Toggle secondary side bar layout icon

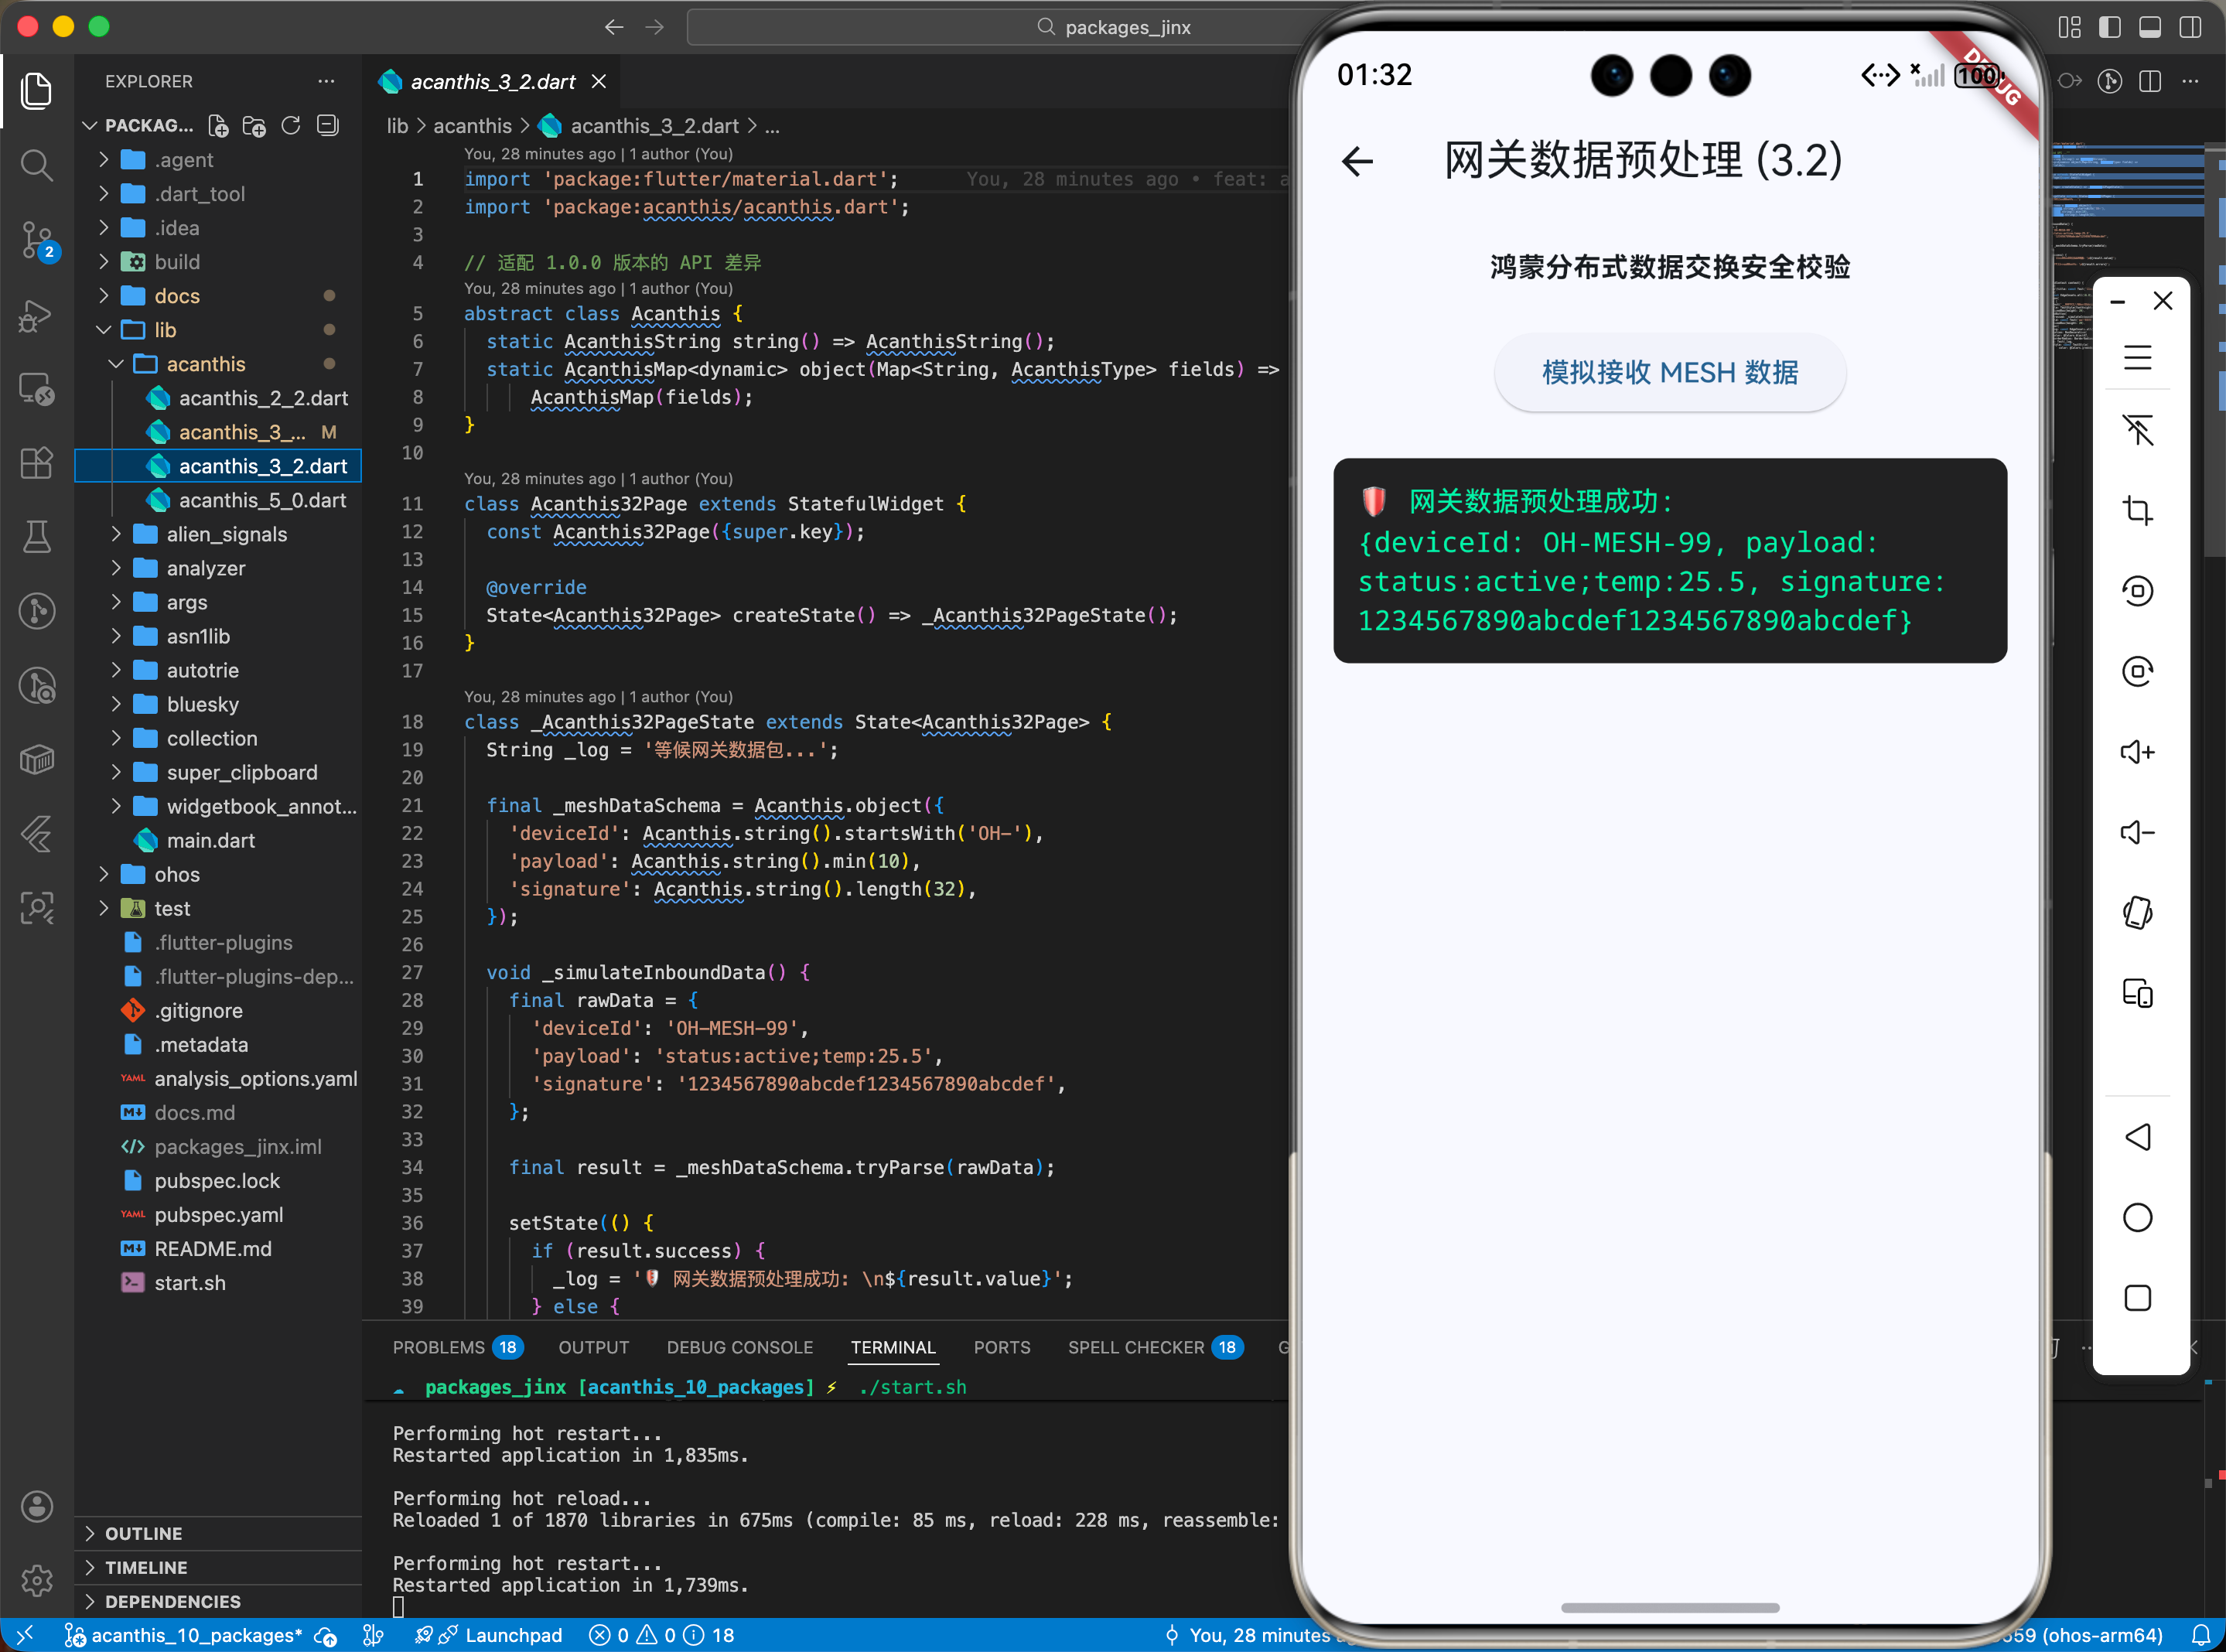click(2190, 27)
